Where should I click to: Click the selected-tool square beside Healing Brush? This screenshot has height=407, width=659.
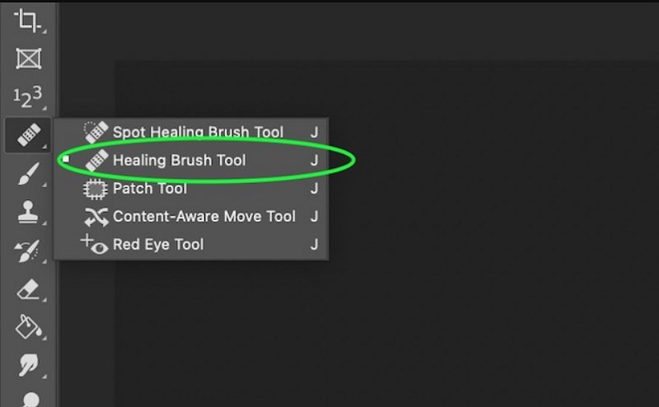(66, 159)
